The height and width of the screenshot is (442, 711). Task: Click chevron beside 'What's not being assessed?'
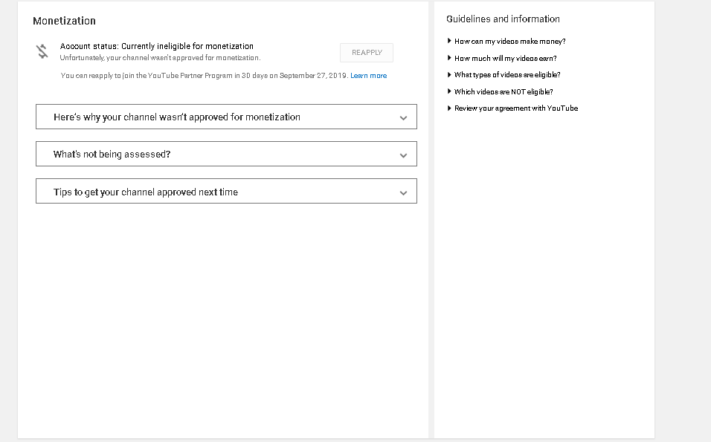point(403,155)
